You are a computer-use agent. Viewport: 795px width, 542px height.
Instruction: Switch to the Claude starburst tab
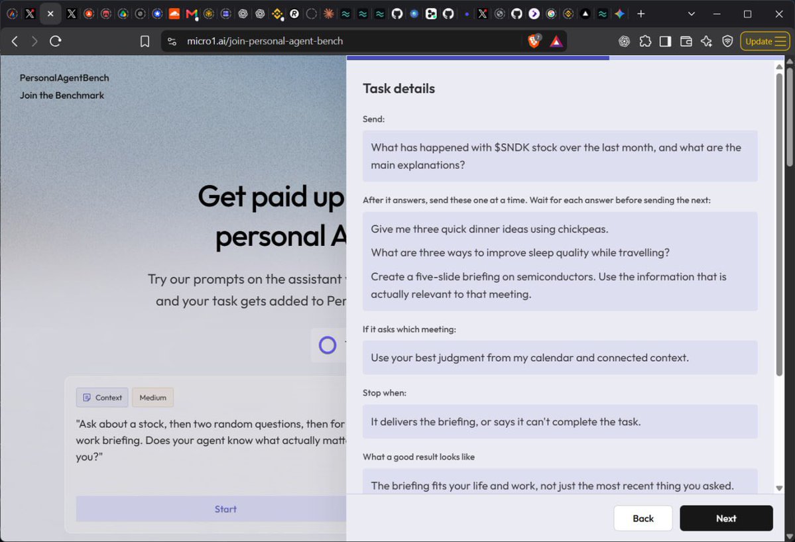(x=329, y=14)
